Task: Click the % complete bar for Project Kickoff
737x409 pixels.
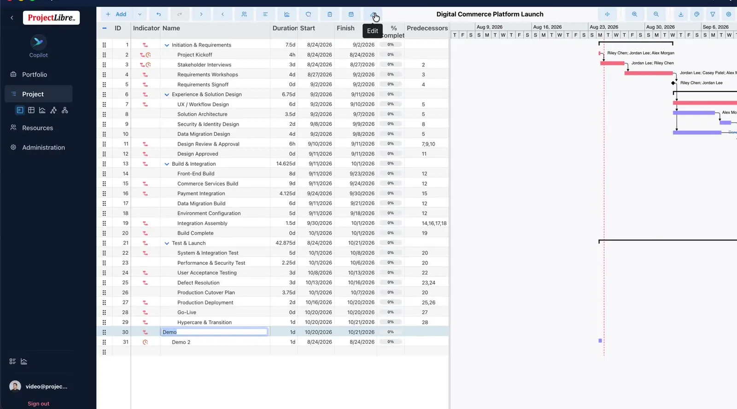Action: (x=391, y=55)
